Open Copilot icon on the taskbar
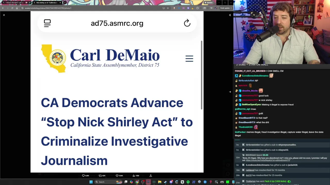Viewport: 330px width, 185px height. coord(131,182)
